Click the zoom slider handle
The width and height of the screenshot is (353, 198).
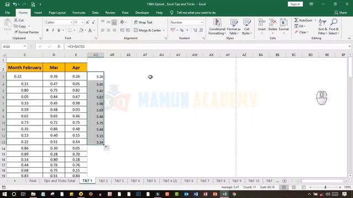click(x=325, y=187)
